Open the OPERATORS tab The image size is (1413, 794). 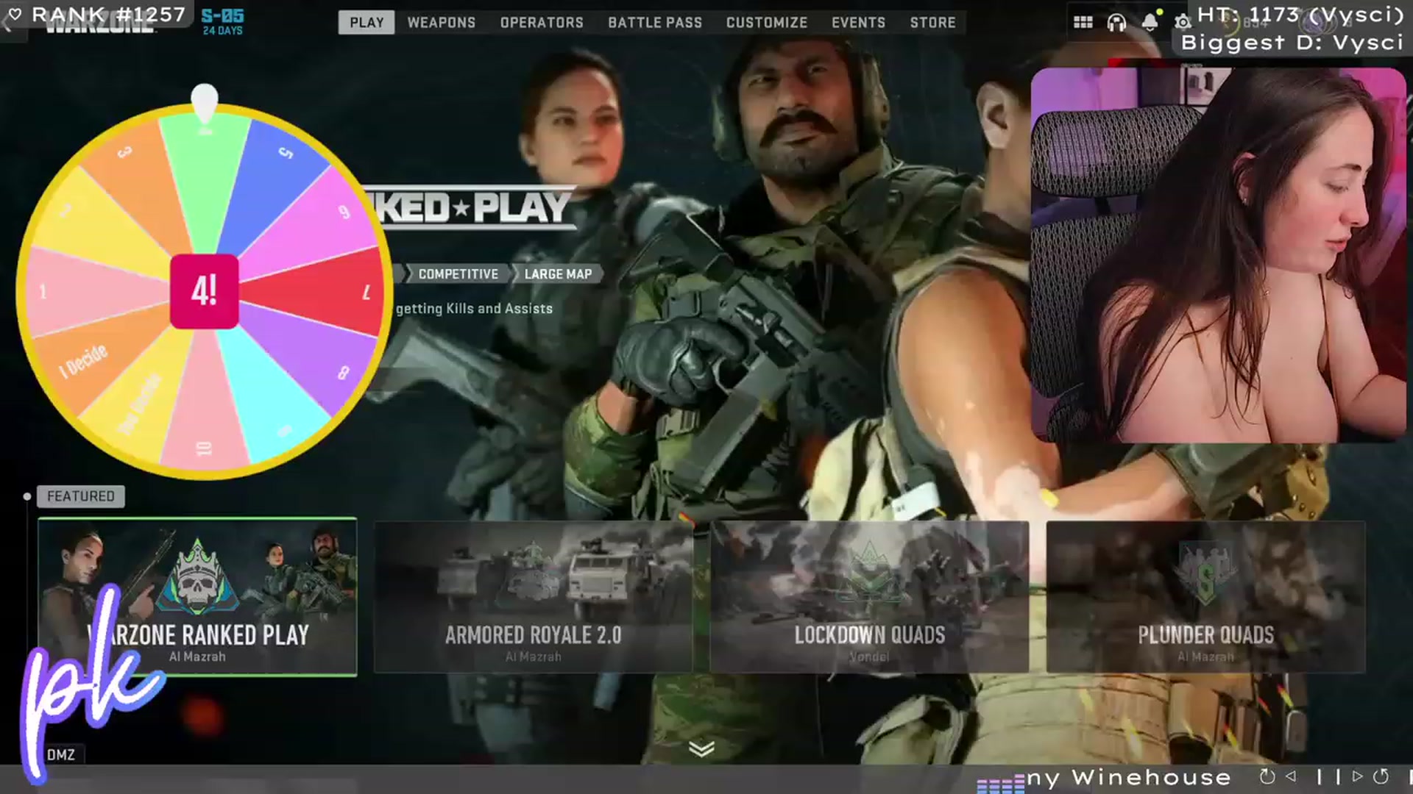pos(542,22)
